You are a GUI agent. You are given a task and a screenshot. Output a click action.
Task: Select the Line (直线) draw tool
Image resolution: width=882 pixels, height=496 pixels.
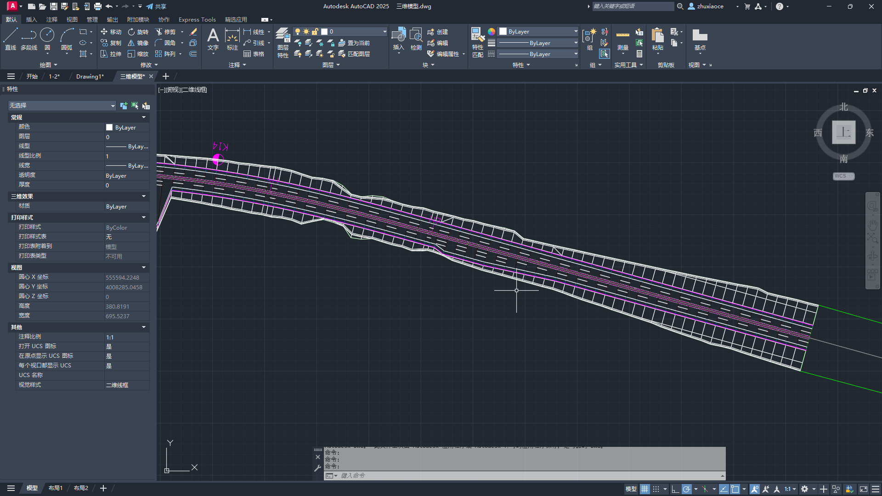coord(11,38)
